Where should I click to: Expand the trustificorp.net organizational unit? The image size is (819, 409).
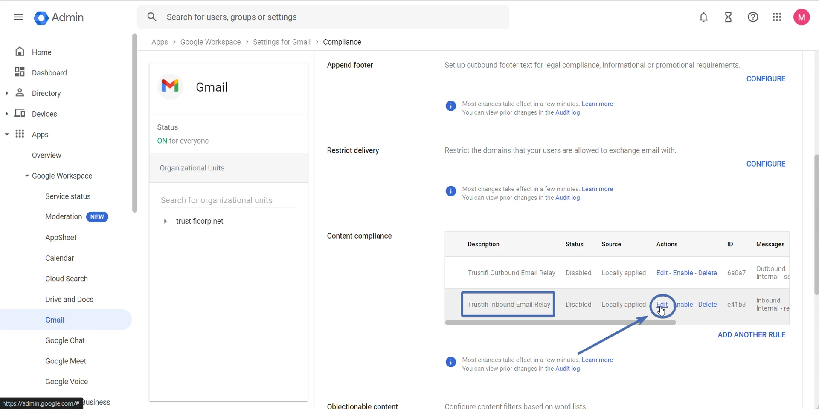(165, 221)
